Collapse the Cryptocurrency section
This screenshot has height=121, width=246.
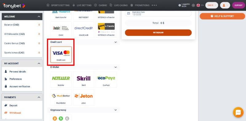pos(116,110)
